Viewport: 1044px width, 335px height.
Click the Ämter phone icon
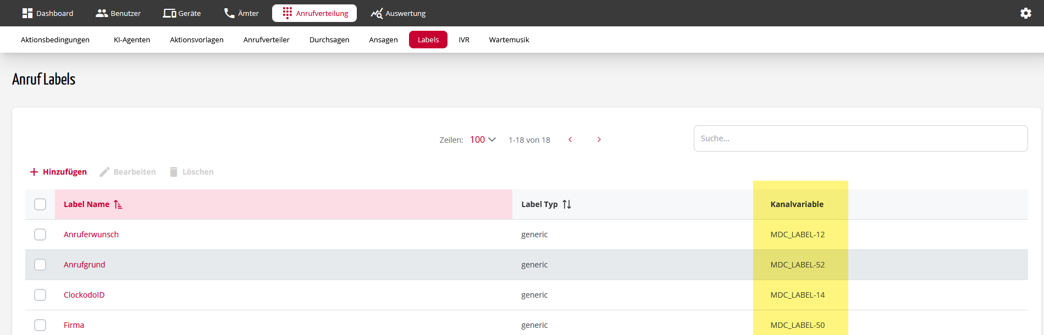(229, 13)
